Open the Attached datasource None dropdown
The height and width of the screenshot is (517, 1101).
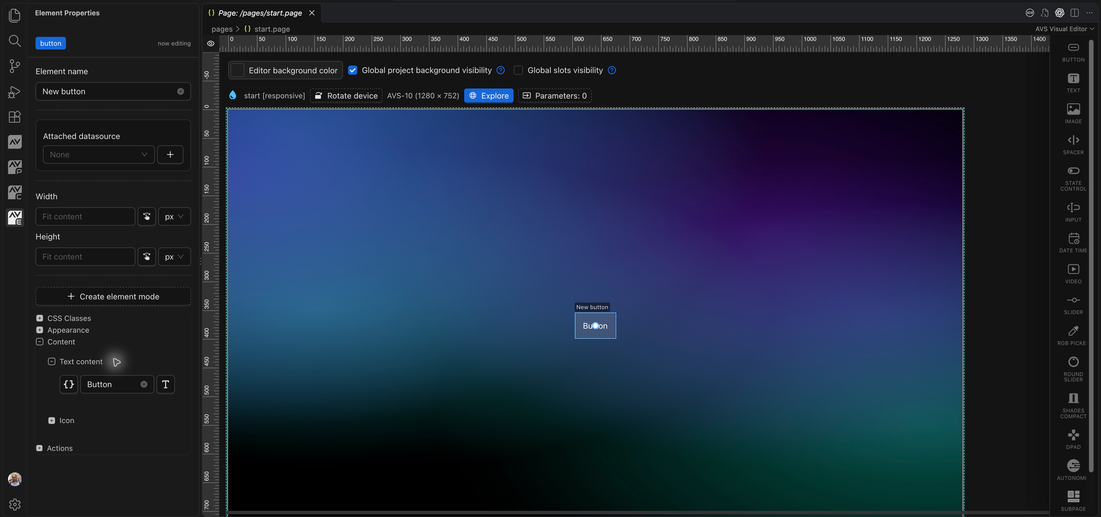tap(99, 154)
